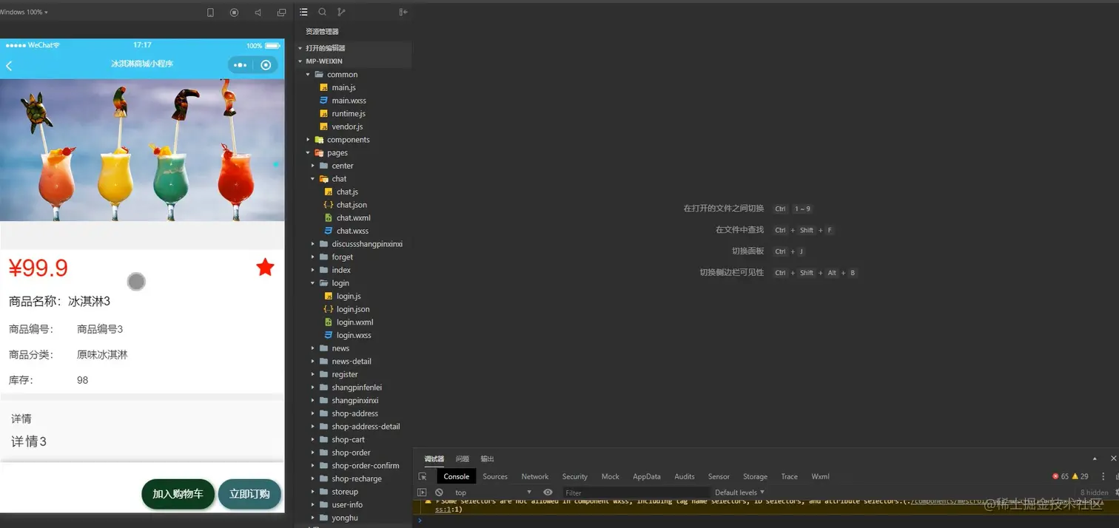Open chat.wxml file

(353, 218)
